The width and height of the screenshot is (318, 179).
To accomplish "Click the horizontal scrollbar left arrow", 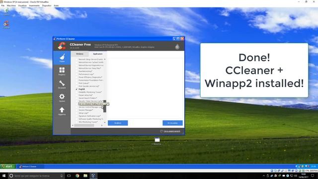I will pos(73,125).
